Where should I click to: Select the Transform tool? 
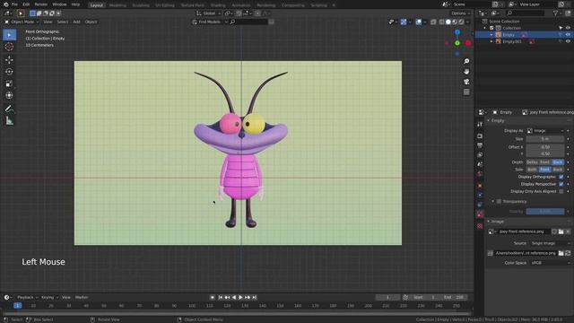[x=9, y=95]
